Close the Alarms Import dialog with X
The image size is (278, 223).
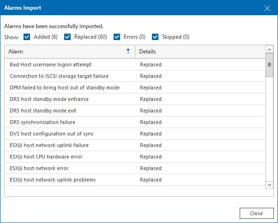(x=267, y=8)
